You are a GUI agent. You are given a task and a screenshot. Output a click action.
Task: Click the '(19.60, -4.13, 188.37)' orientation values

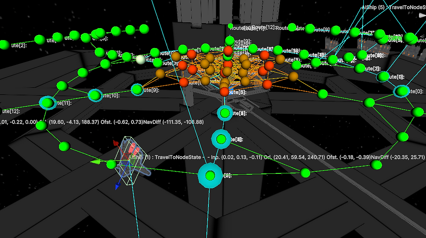(x=74, y=122)
